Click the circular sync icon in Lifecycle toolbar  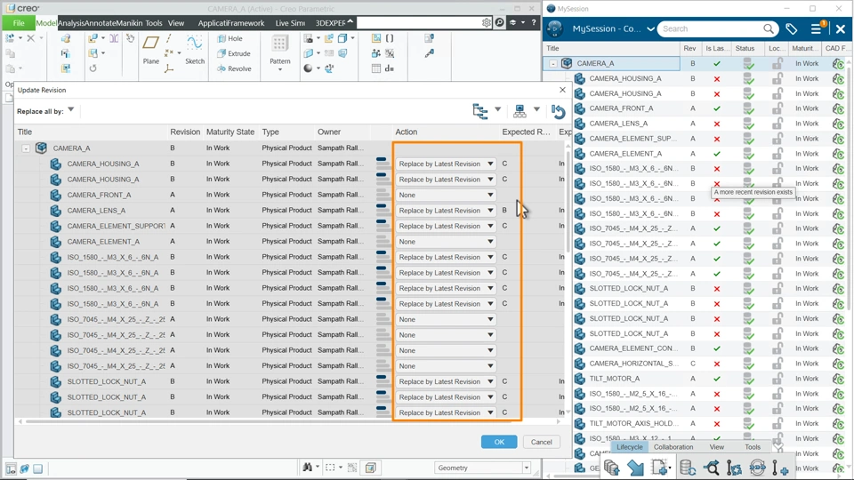coord(757,468)
